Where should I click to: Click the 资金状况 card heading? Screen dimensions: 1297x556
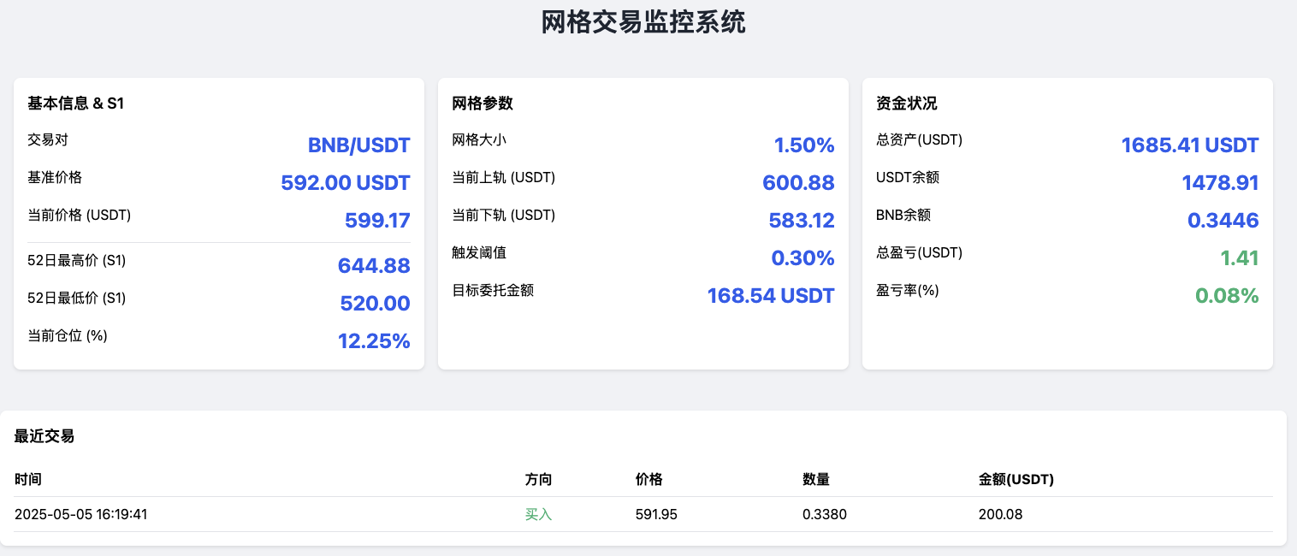(x=907, y=104)
